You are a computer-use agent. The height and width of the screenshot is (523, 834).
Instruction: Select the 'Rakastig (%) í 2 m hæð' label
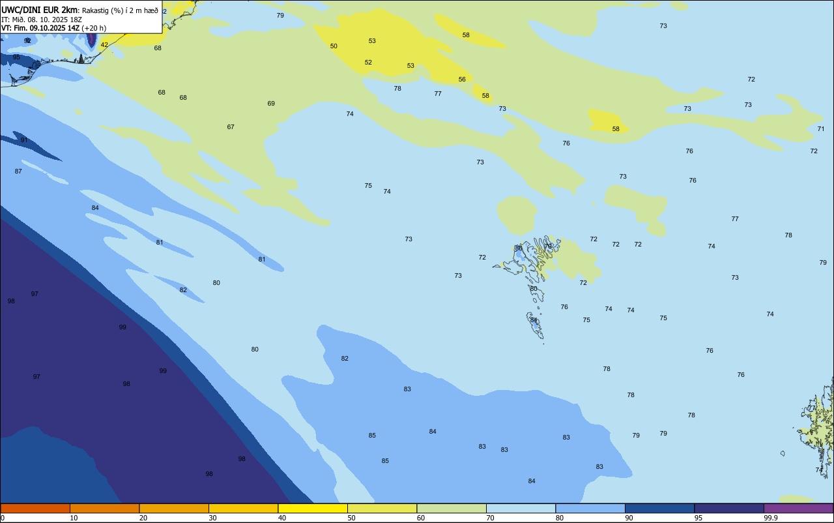coord(120,10)
